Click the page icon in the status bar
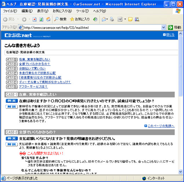The width and height of the screenshot is (184, 182). (3, 178)
